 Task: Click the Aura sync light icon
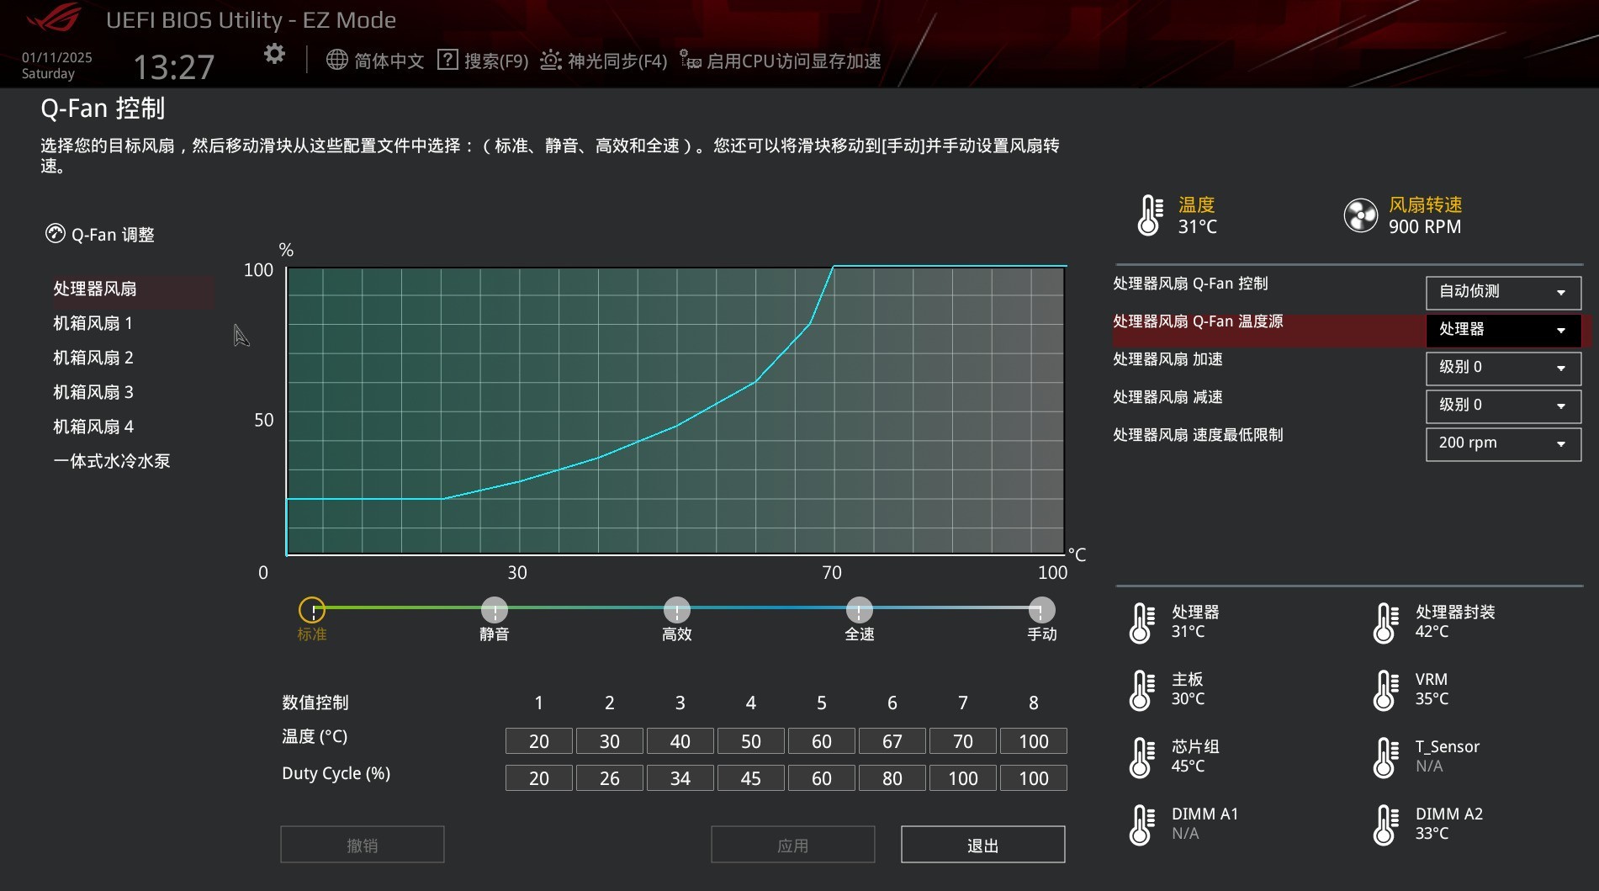click(x=550, y=60)
